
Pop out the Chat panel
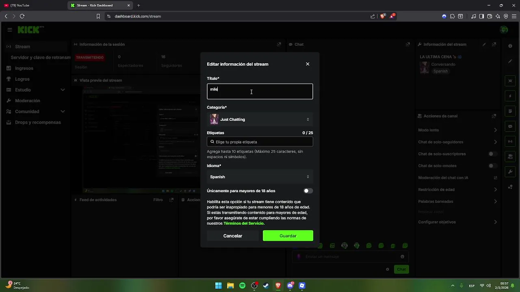408,45
